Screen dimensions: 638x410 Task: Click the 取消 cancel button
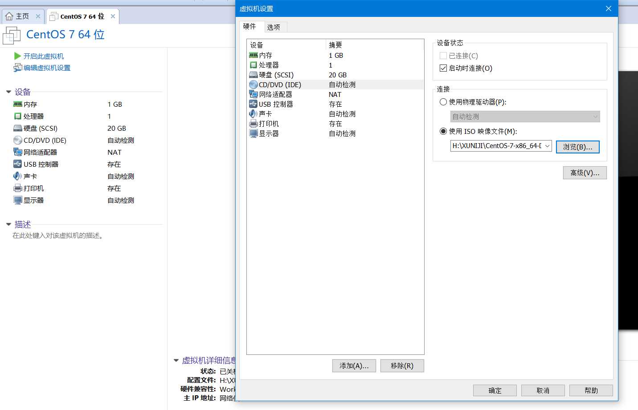pos(543,390)
